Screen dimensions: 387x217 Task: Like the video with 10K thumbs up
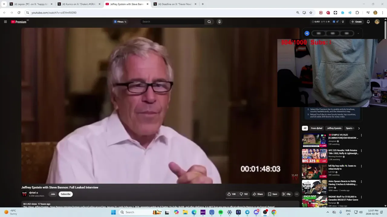232,194
